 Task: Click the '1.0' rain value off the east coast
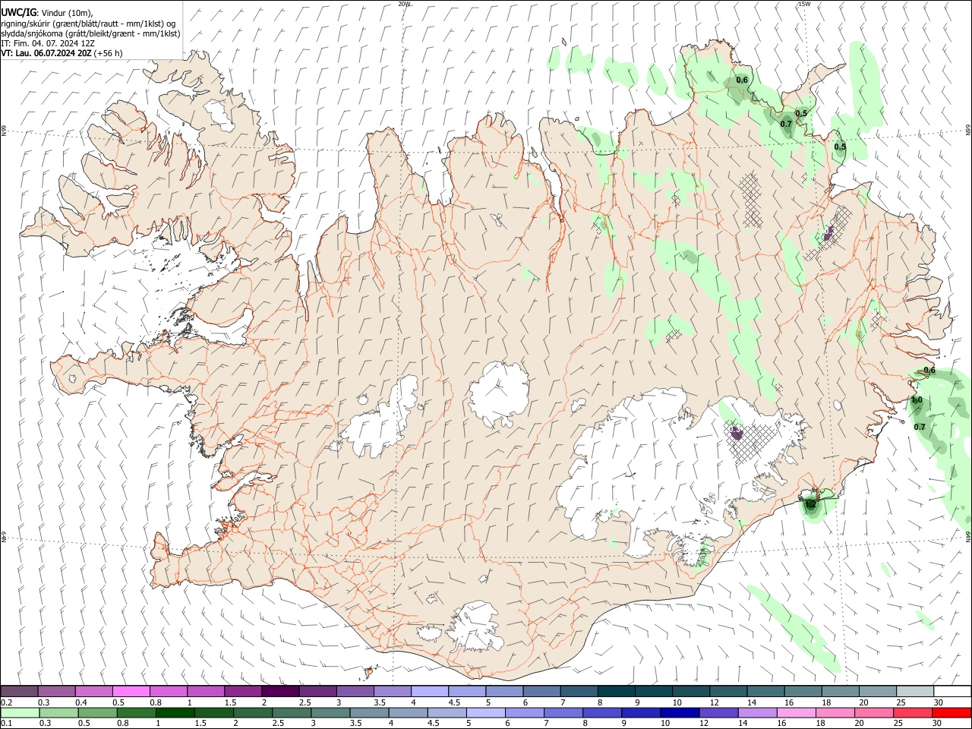pos(917,400)
